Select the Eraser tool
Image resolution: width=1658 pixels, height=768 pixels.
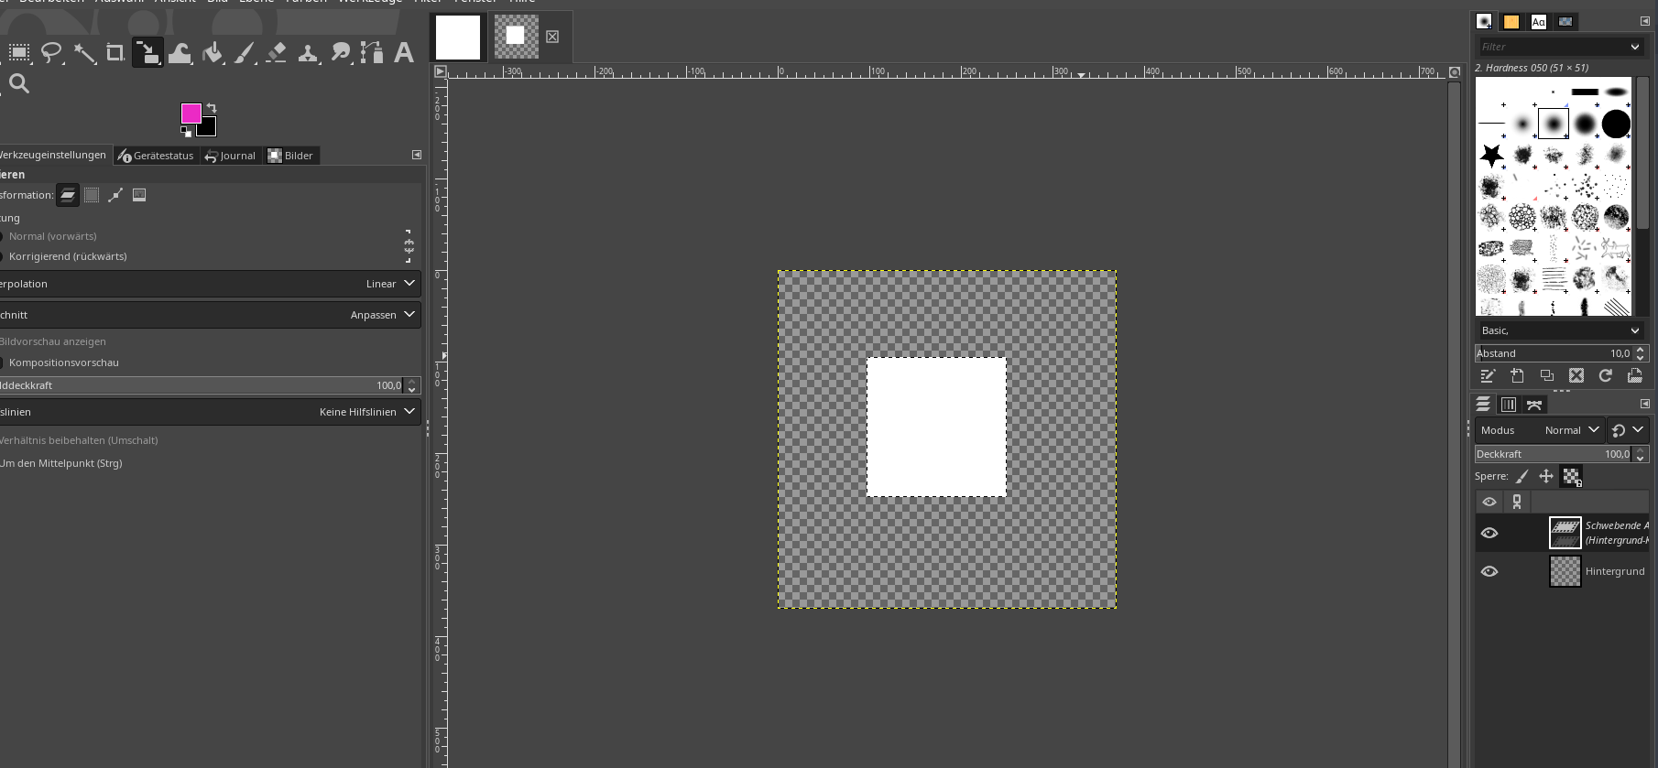tap(277, 53)
